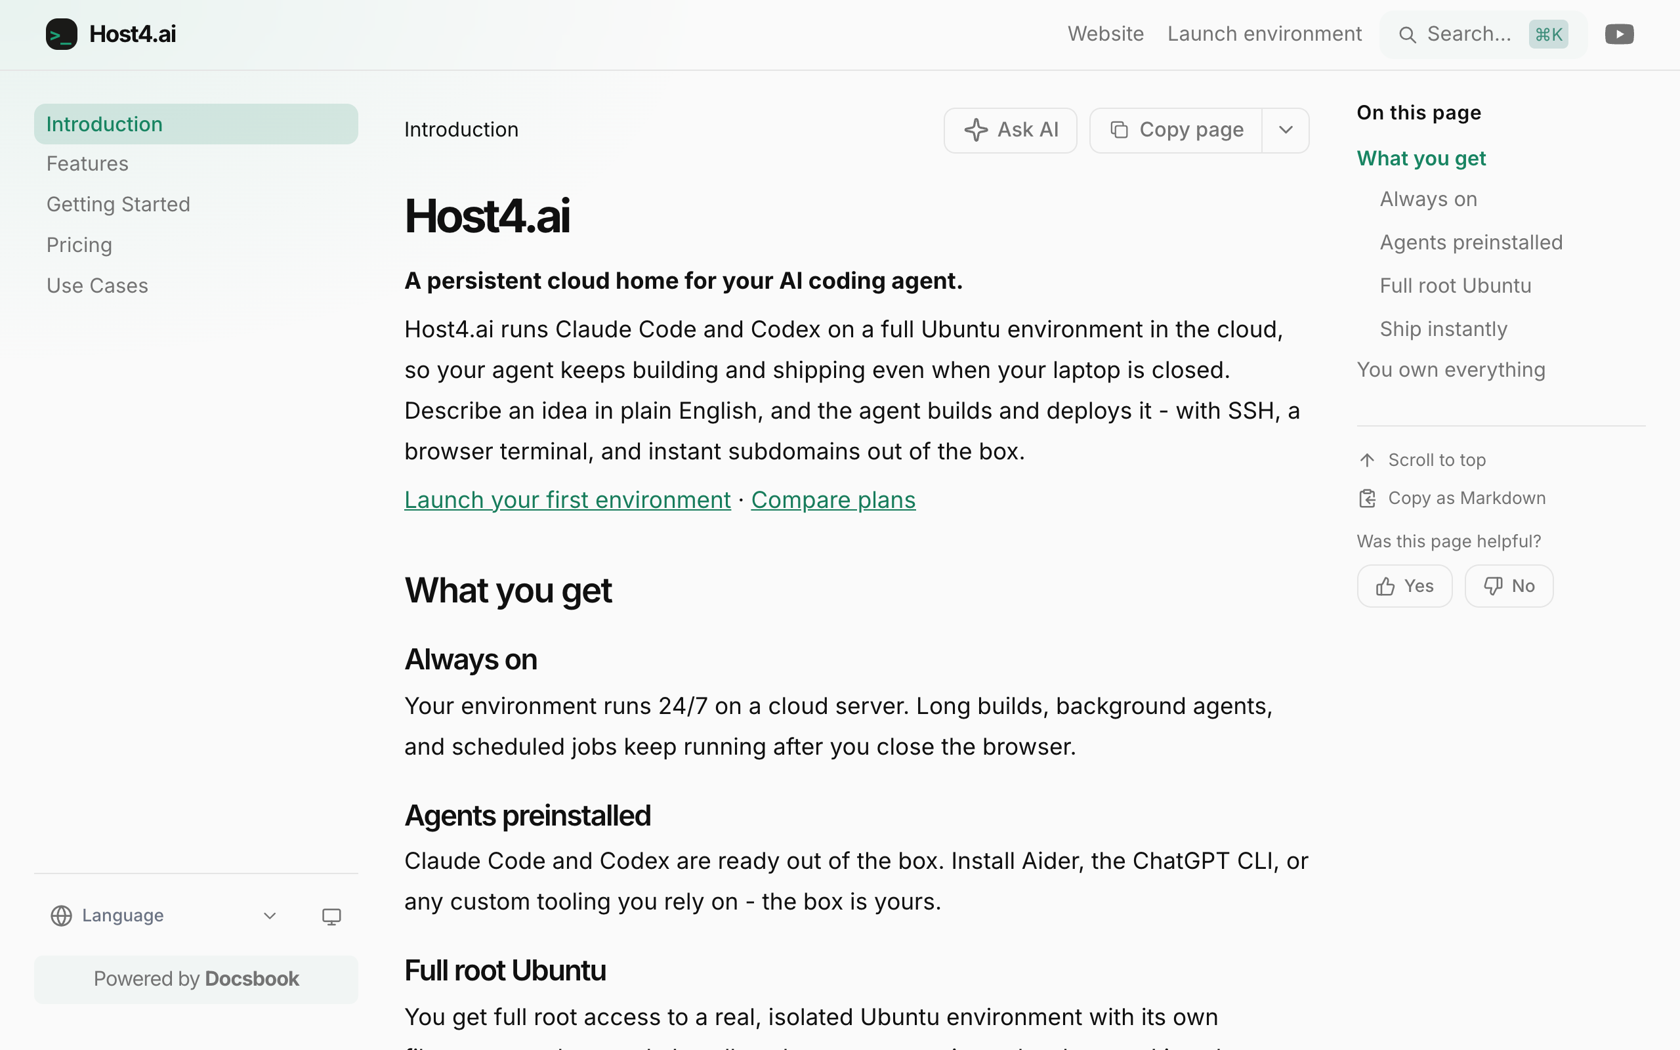Expand the Copy page options chevron
The image size is (1680, 1050).
pos(1286,130)
